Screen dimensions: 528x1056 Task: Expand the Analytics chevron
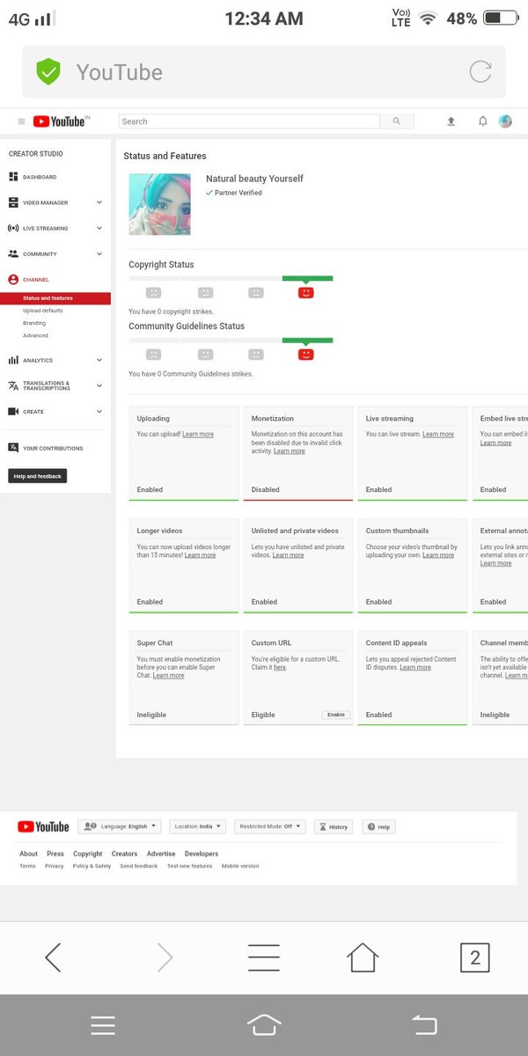pyautogui.click(x=99, y=360)
